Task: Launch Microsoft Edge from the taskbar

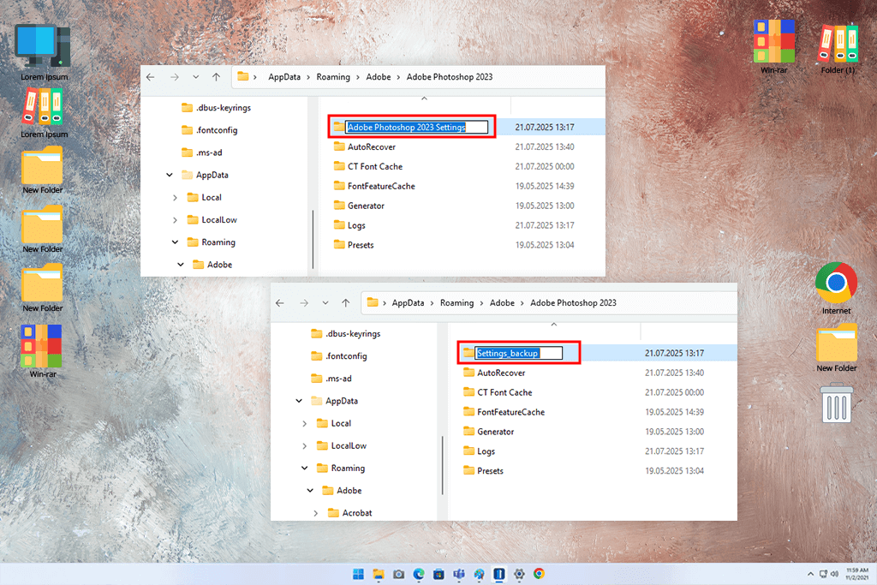Action: point(419,574)
